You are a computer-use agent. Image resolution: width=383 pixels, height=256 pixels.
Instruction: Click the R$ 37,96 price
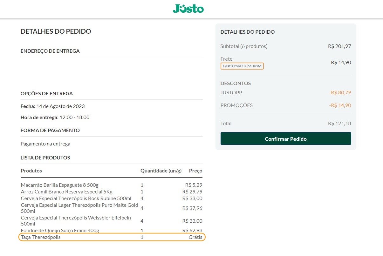point(192,208)
